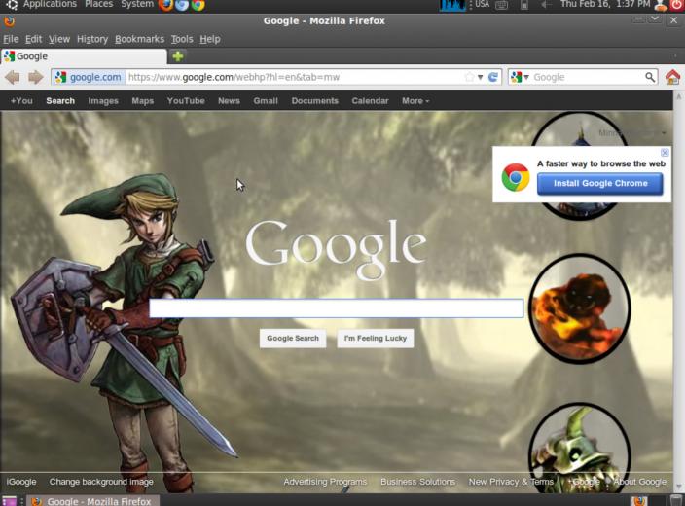Open search engine selector dropdown
Image resolution: width=685 pixels, height=506 pixels.
coord(520,77)
